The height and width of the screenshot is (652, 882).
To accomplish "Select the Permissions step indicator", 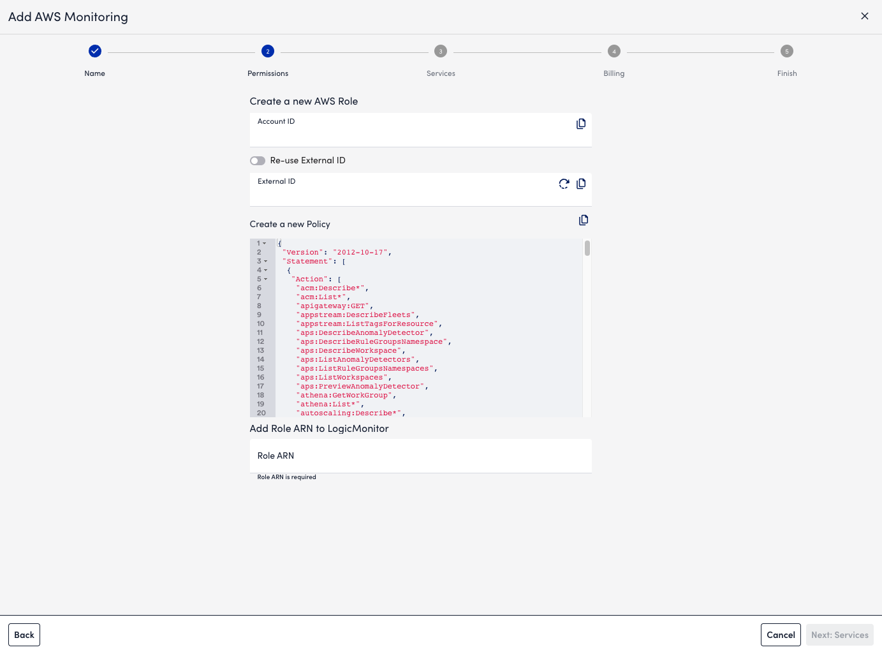I will tap(268, 51).
